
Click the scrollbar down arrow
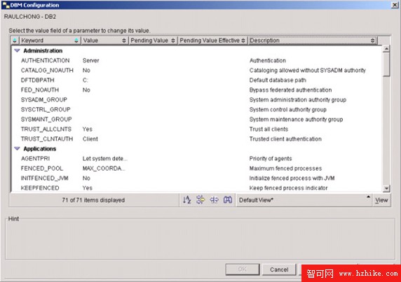tap(386, 189)
